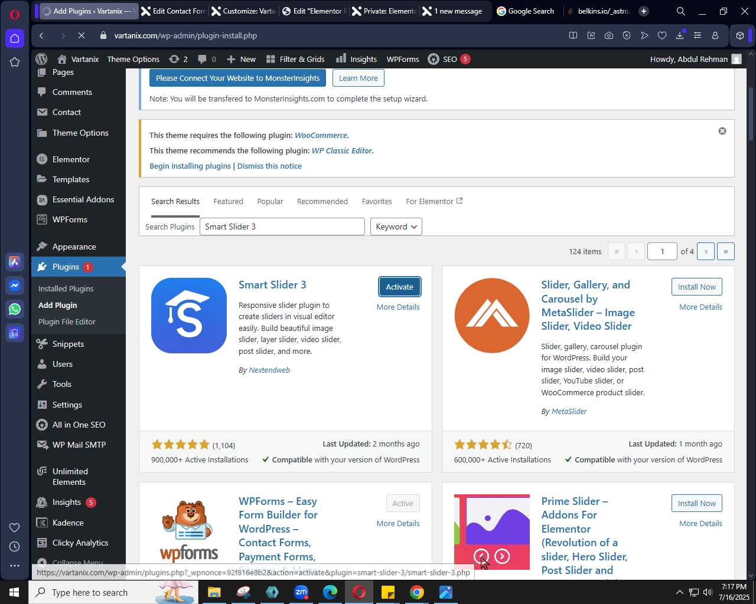Open SEO menu in admin bar
This screenshot has width=756, height=604.
[449, 59]
